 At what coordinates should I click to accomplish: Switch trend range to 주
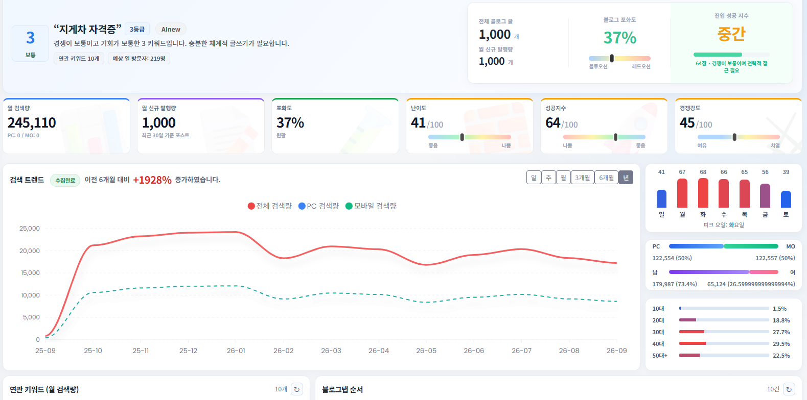[x=548, y=178]
